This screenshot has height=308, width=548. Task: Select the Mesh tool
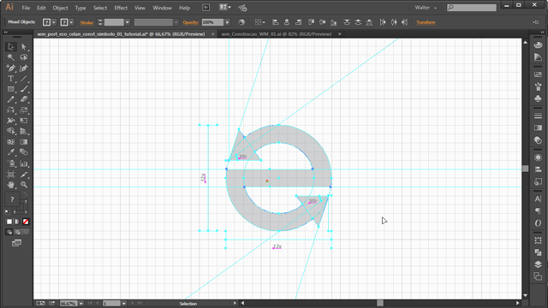11,142
